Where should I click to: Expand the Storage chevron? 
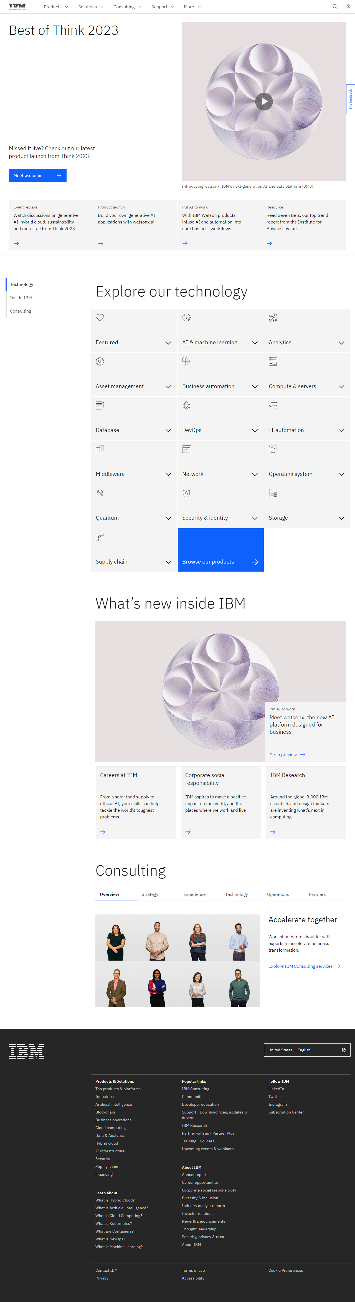coord(341,518)
